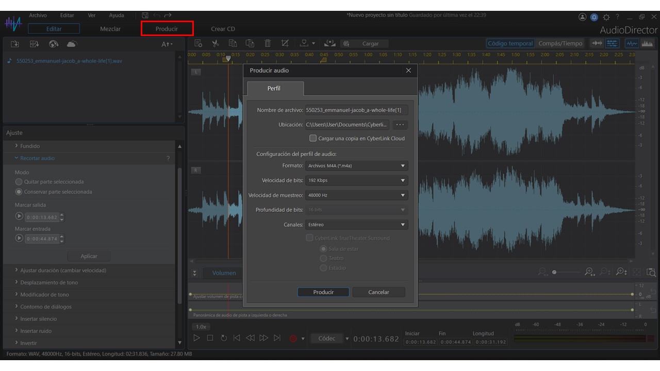Open the Editar menu in menu bar
This screenshot has width=660, height=371.
click(x=67, y=15)
